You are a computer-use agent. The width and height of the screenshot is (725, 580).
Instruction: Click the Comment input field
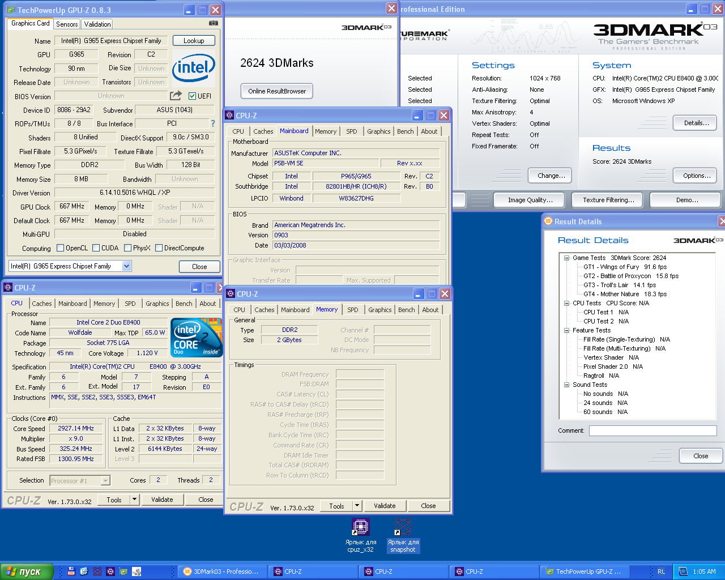pyautogui.click(x=653, y=430)
